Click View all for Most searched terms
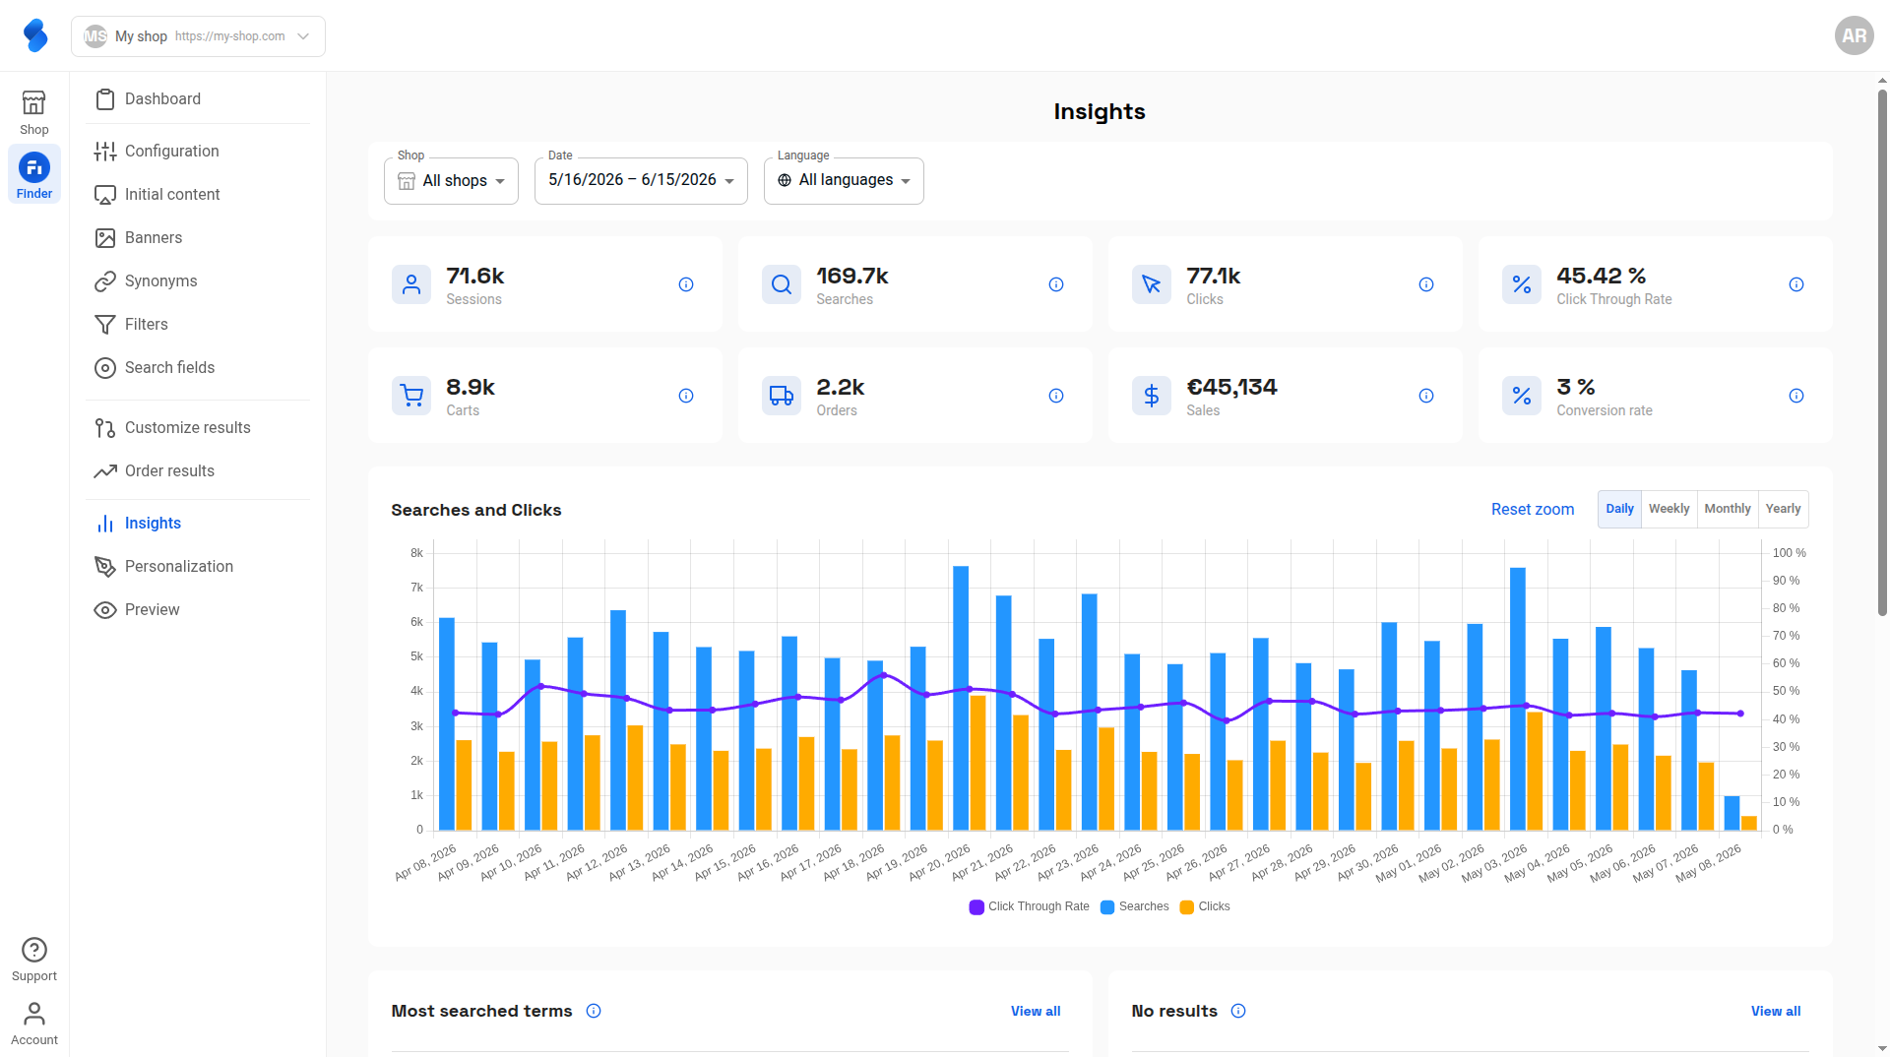Viewport: 1890px width, 1057px height. (x=1036, y=1011)
